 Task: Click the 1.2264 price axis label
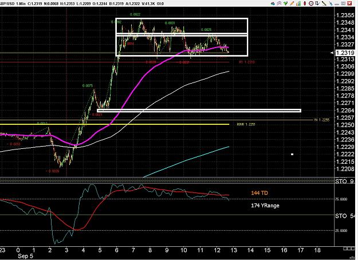pos(345,111)
